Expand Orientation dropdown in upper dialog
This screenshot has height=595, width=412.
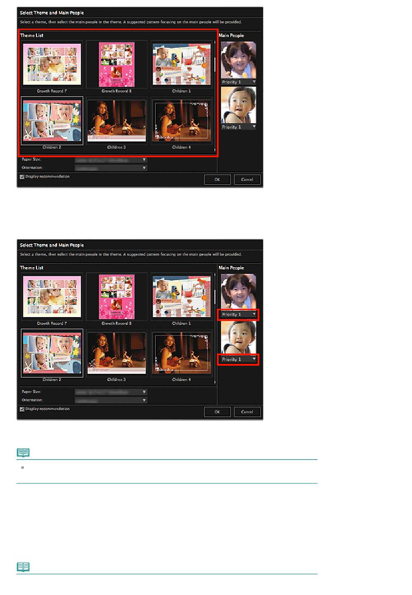pyautogui.click(x=111, y=168)
